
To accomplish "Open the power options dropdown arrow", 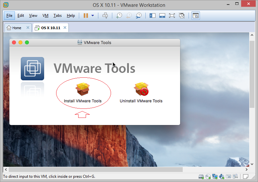I will (92, 16).
